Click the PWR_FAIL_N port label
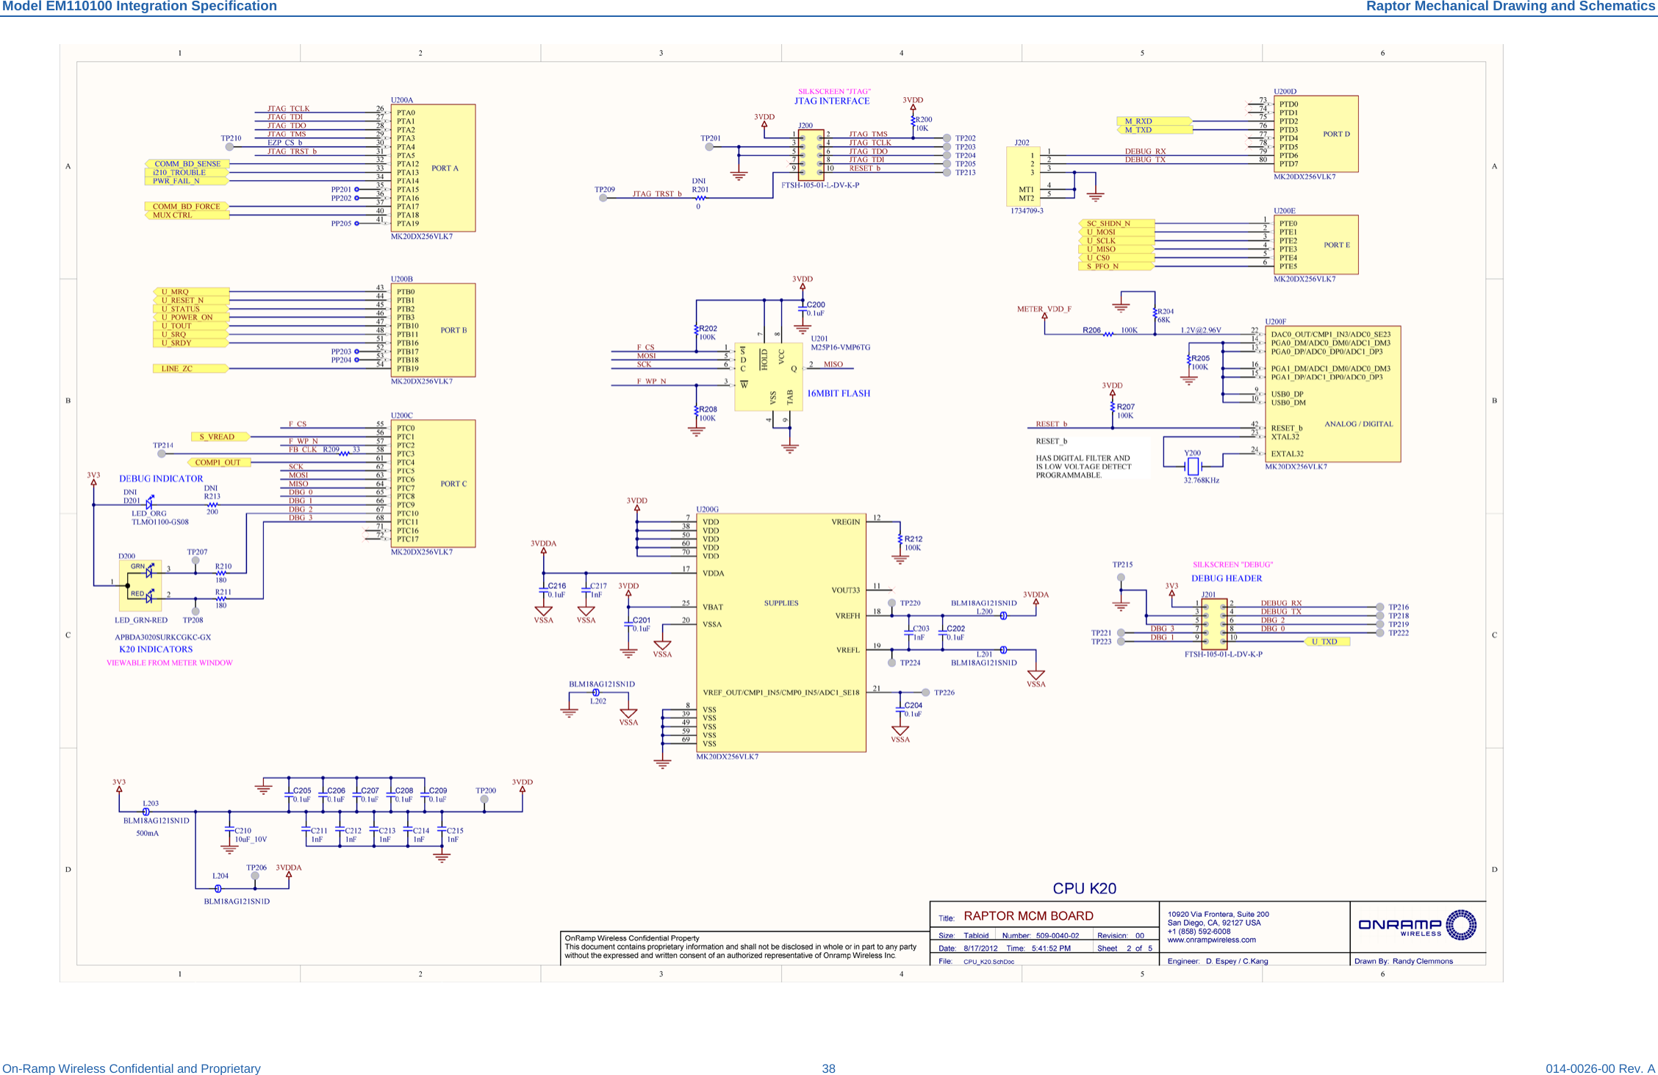 pos(187,181)
